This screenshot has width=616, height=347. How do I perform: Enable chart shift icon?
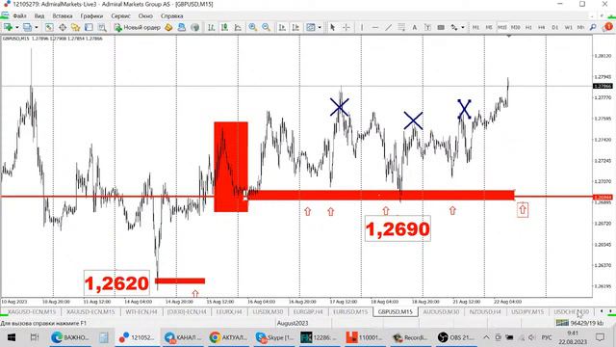pos(295,27)
